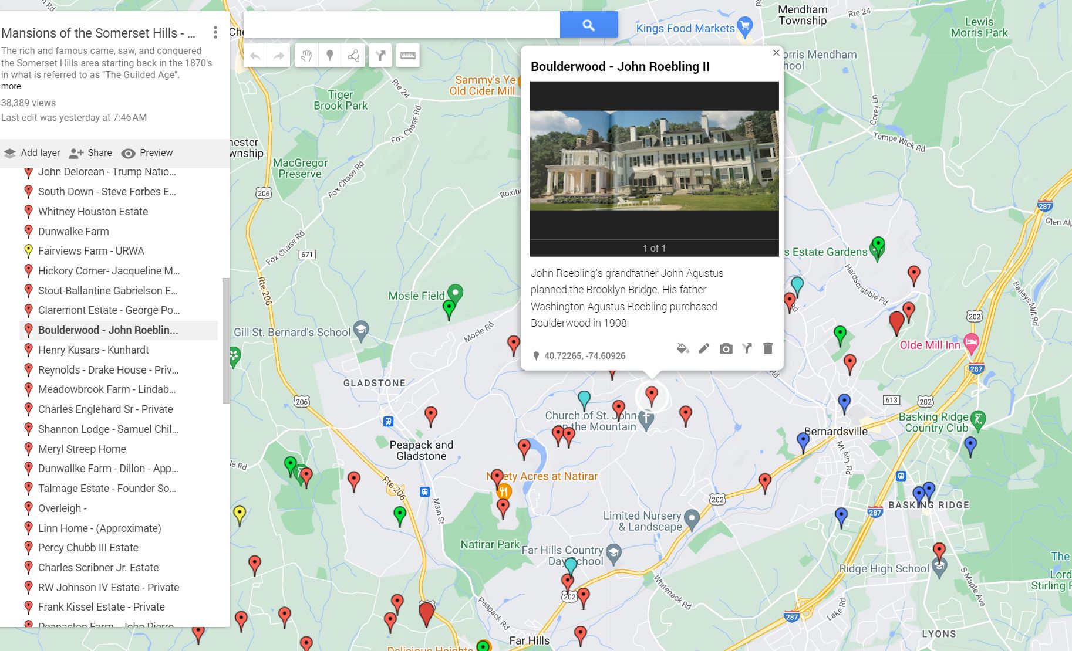Image resolution: width=1072 pixels, height=651 pixels.
Task: Click the trash icon to delete placemark
Action: [768, 348]
